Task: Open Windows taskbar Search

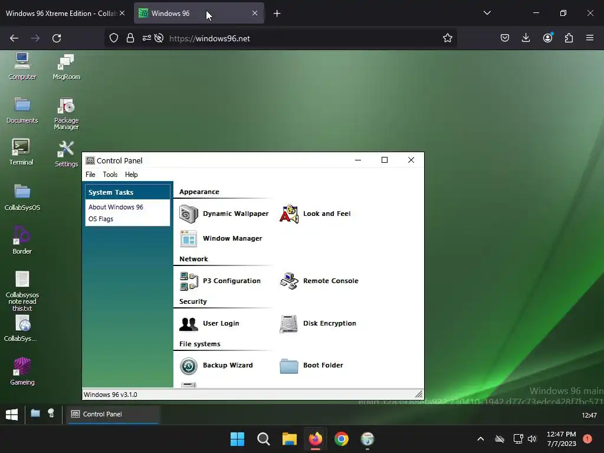Action: (264, 439)
